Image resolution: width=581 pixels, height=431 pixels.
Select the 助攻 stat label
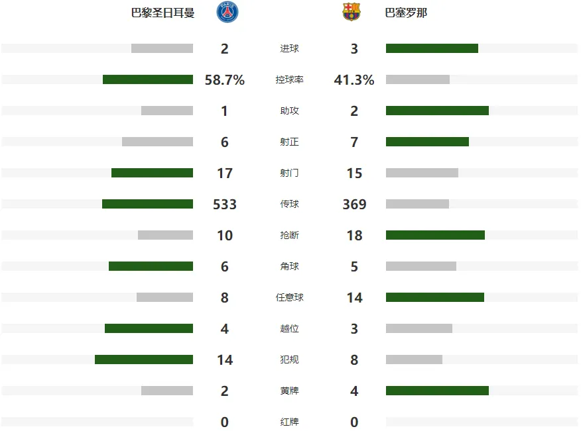(x=289, y=111)
